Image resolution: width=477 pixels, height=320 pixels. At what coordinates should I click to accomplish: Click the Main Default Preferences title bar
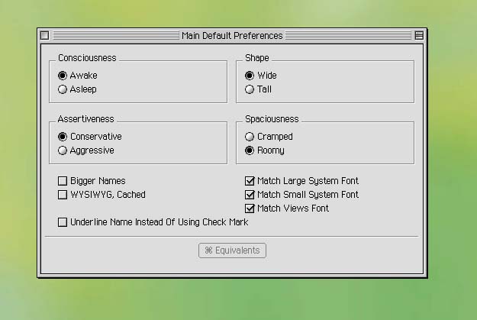pos(232,35)
